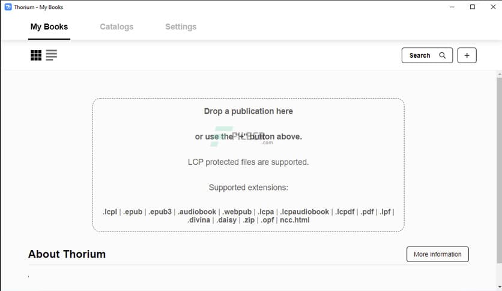Screen dimensions: 502x291
Task: Click the 'About Thorium' heading
Action: tap(67, 254)
